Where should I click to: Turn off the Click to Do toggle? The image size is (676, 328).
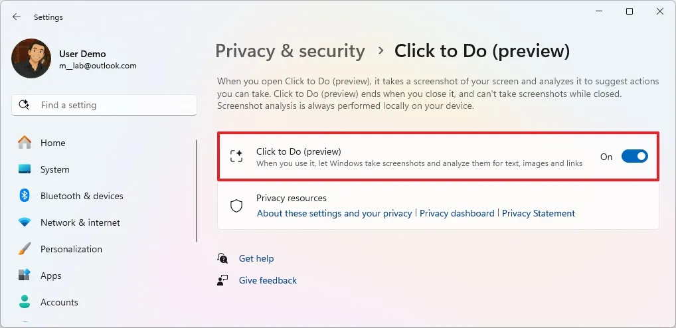pyautogui.click(x=634, y=157)
